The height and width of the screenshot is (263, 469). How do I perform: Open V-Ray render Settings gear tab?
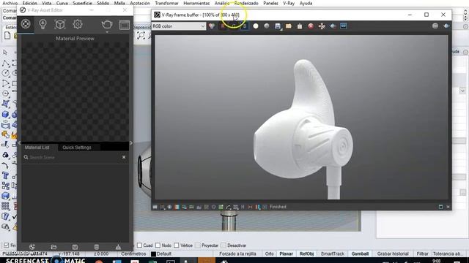tap(78, 24)
